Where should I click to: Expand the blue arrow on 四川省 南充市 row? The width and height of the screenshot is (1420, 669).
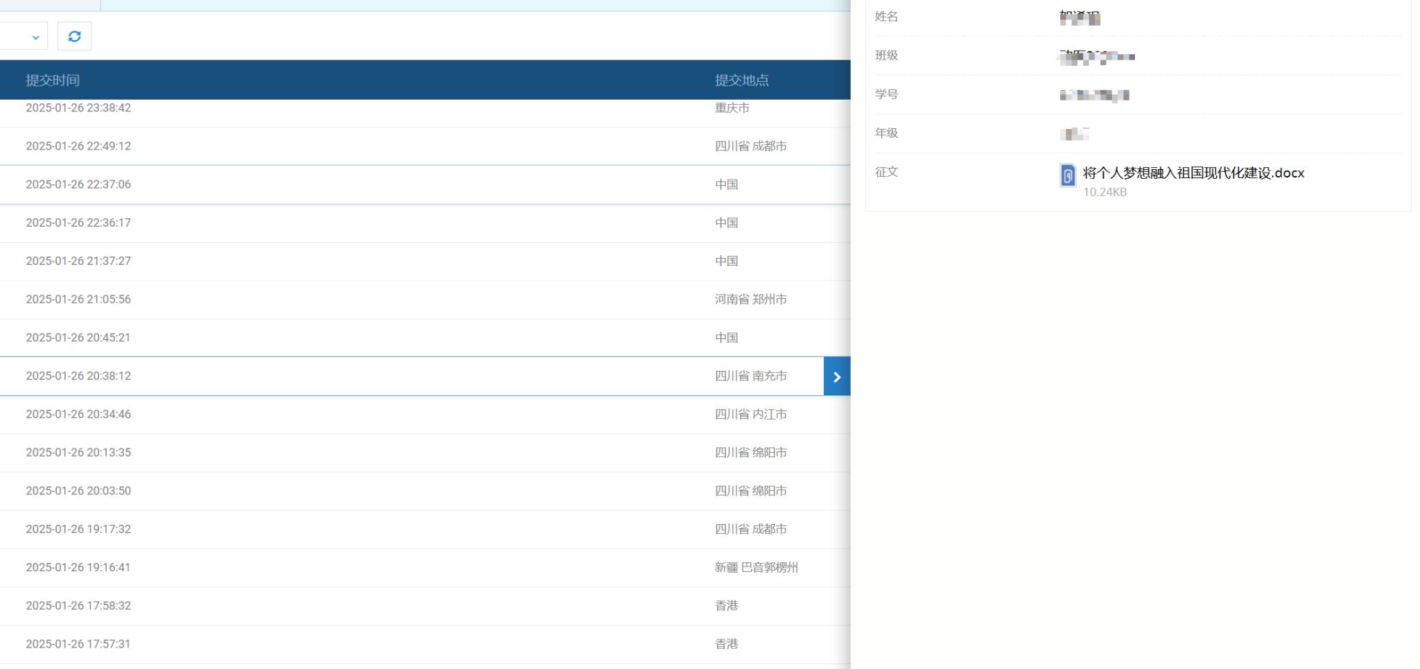(836, 376)
